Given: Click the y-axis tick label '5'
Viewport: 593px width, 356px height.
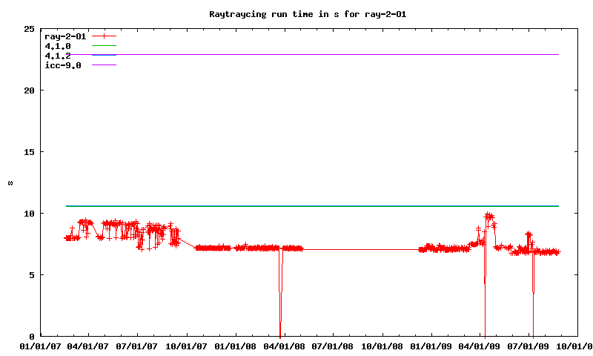Looking at the screenshot, I should point(31,274).
